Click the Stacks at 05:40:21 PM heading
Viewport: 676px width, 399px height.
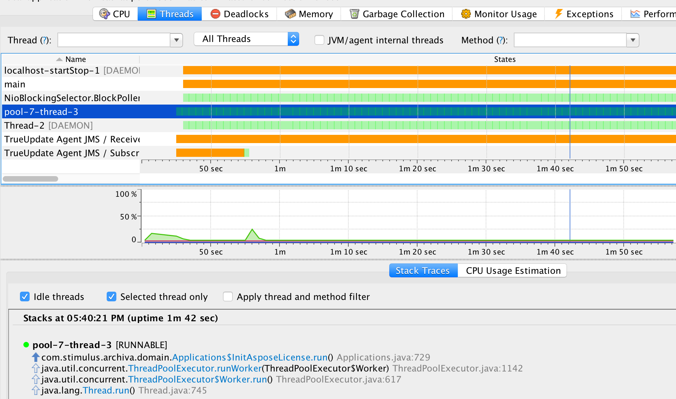click(120, 318)
